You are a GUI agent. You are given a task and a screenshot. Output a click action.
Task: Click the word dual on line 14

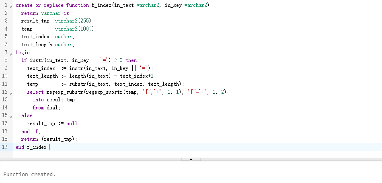point(52,108)
